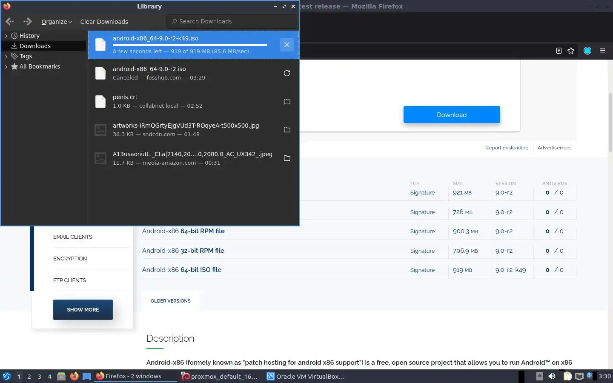This screenshot has height=383, width=613.
Task: Open containing folder for artworks jpg file
Action: (x=287, y=130)
